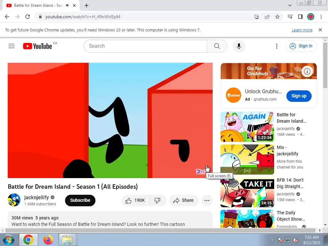Open YouTube settings three-dot menu
Image resolution: width=328 pixels, height=246 pixels.
click(276, 46)
